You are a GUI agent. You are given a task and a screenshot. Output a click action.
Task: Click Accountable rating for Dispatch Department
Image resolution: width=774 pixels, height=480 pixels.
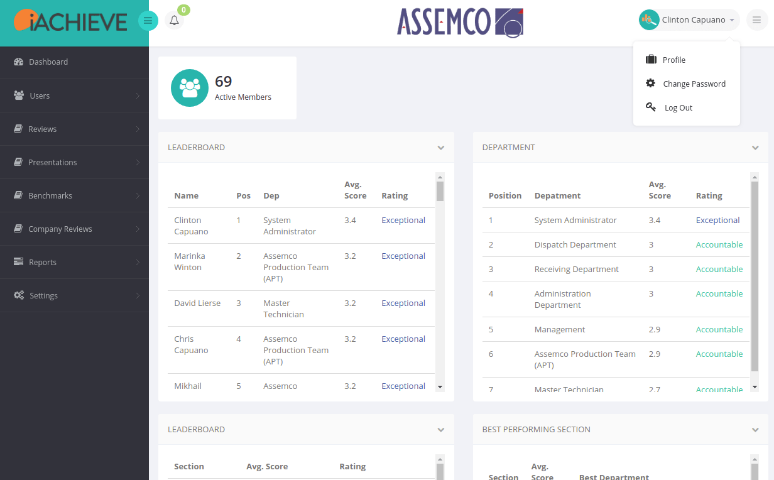tap(719, 244)
